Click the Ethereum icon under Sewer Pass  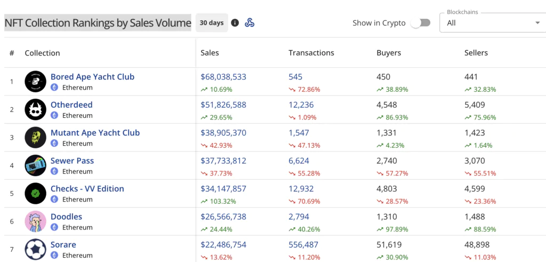54,171
